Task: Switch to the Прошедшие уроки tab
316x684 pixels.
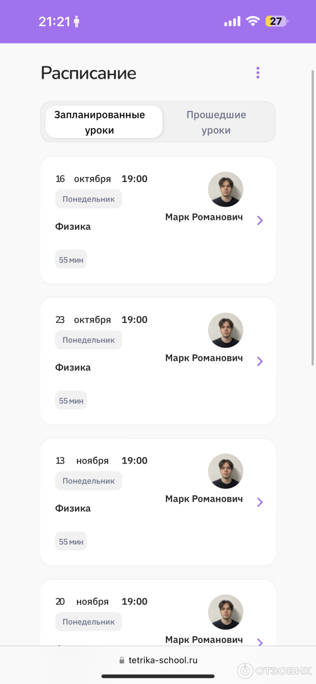Action: [x=216, y=122]
